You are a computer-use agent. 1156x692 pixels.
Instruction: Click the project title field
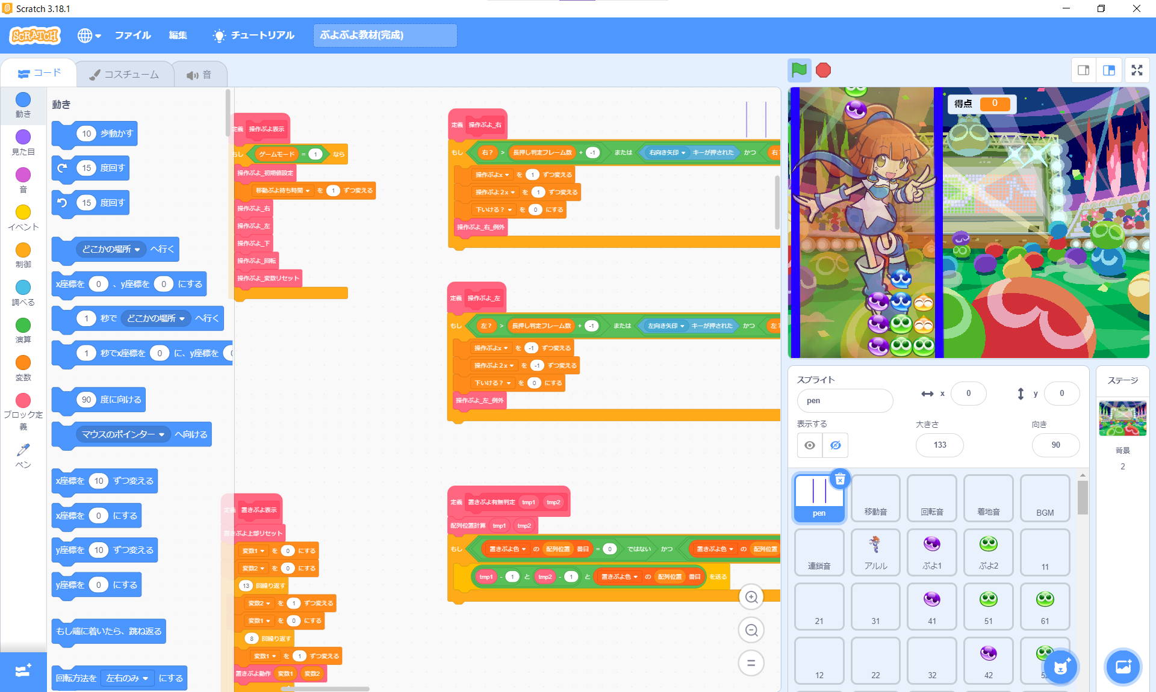pyautogui.click(x=385, y=36)
